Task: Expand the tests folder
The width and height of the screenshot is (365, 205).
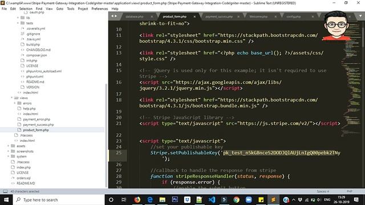Action: pos(18,23)
